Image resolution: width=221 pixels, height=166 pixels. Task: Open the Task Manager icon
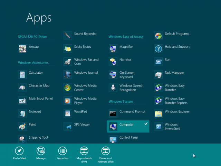[158, 75]
